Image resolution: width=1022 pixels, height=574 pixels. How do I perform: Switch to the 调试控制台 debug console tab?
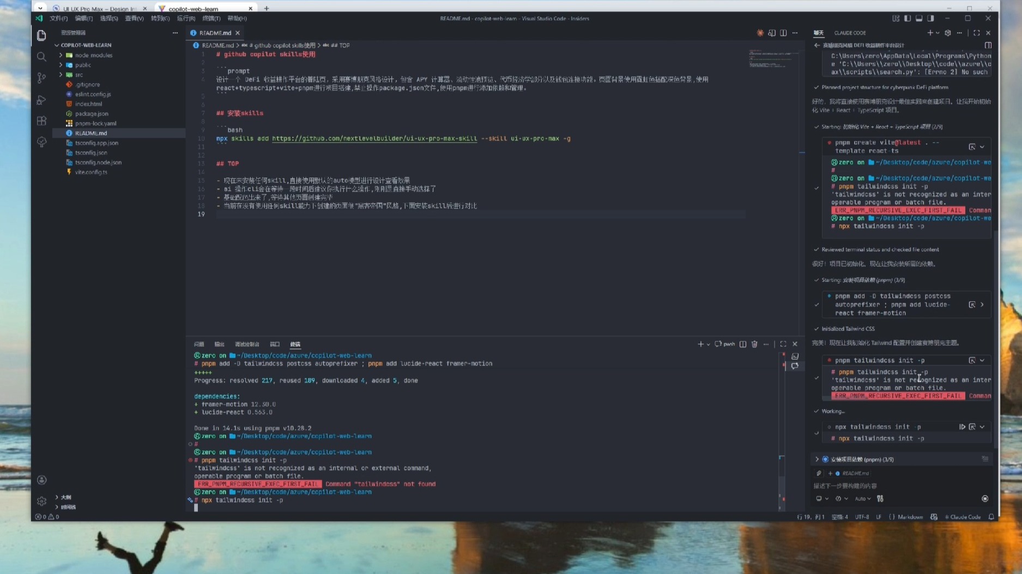point(247,344)
